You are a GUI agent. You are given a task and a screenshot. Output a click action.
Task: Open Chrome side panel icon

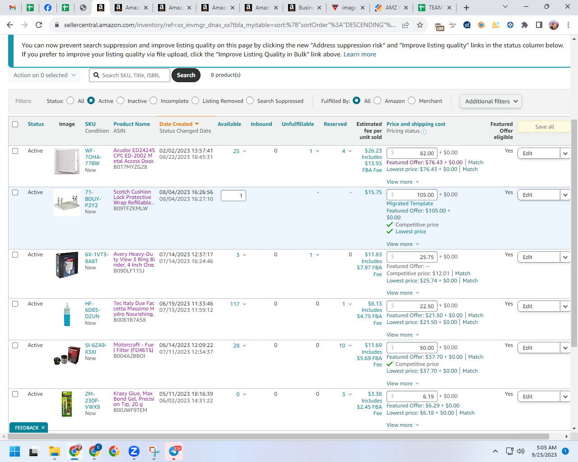tap(539, 25)
